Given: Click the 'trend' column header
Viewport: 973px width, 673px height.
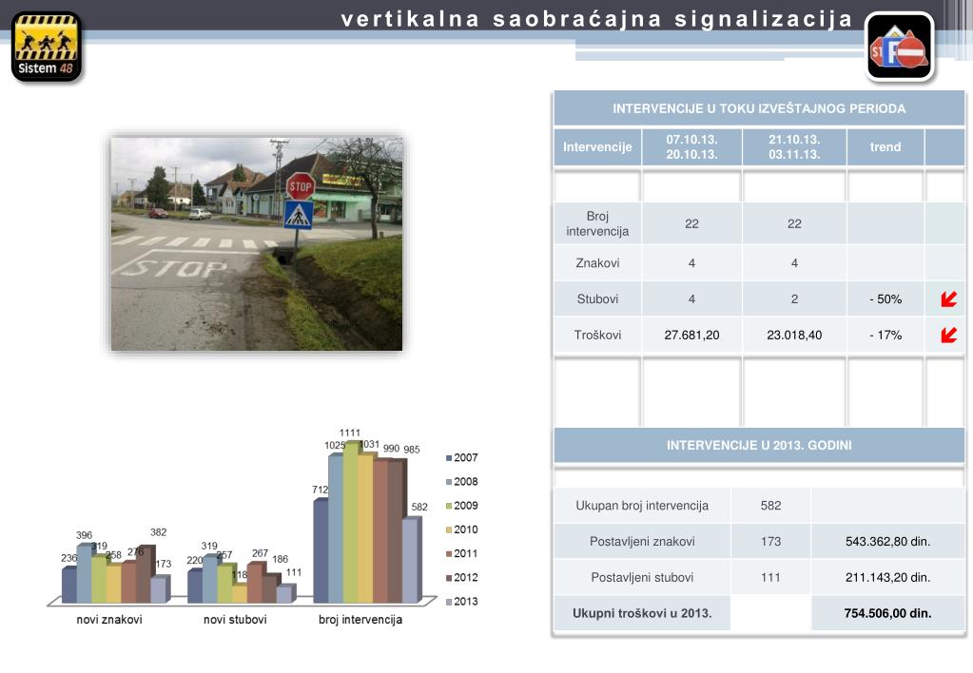Looking at the screenshot, I should tap(885, 147).
